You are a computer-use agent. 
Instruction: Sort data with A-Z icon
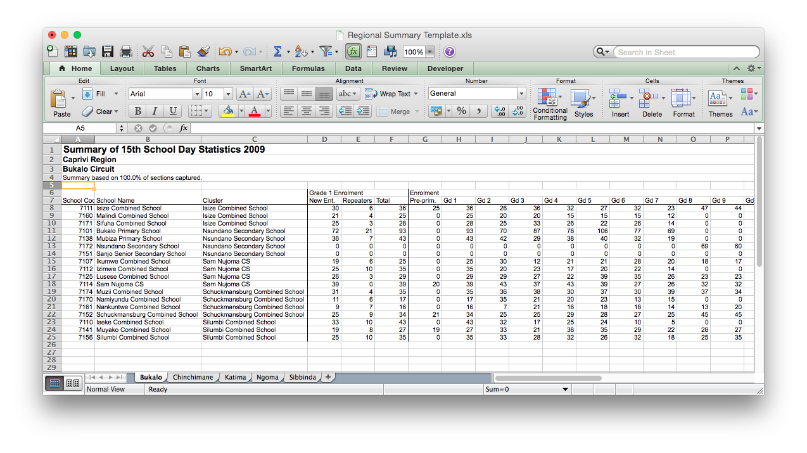[x=300, y=51]
